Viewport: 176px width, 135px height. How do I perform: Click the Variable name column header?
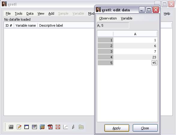pos(26,25)
